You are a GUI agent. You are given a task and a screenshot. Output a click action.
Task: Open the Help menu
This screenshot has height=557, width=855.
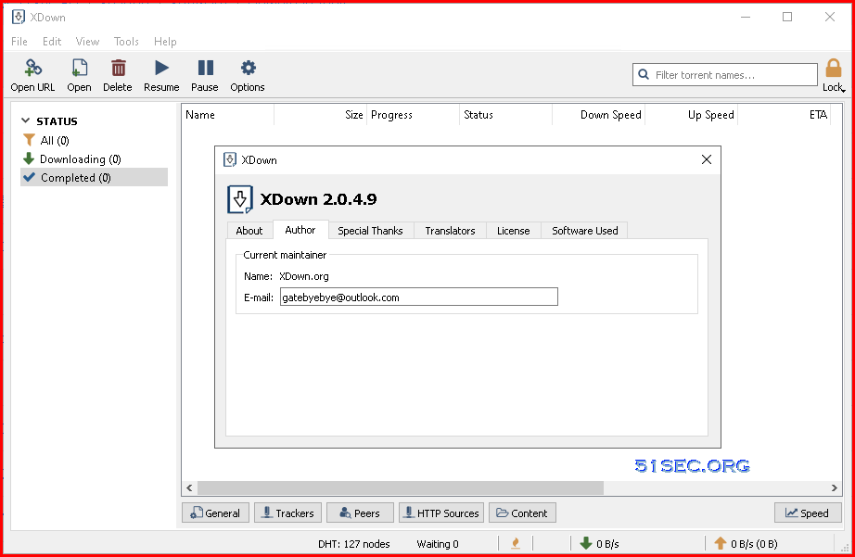pos(165,42)
